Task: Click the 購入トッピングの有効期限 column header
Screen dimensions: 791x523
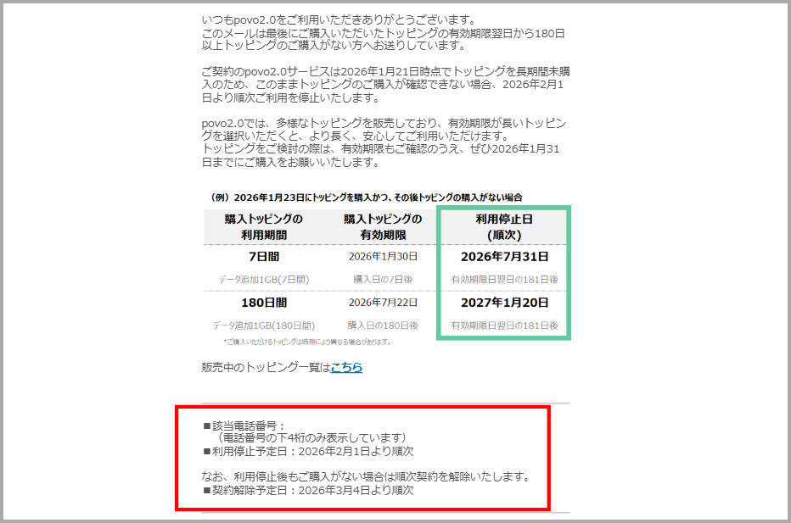Action: [382, 226]
